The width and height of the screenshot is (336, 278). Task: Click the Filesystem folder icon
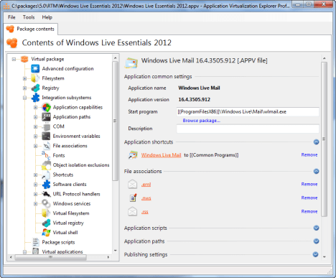pyautogui.click(x=35, y=78)
